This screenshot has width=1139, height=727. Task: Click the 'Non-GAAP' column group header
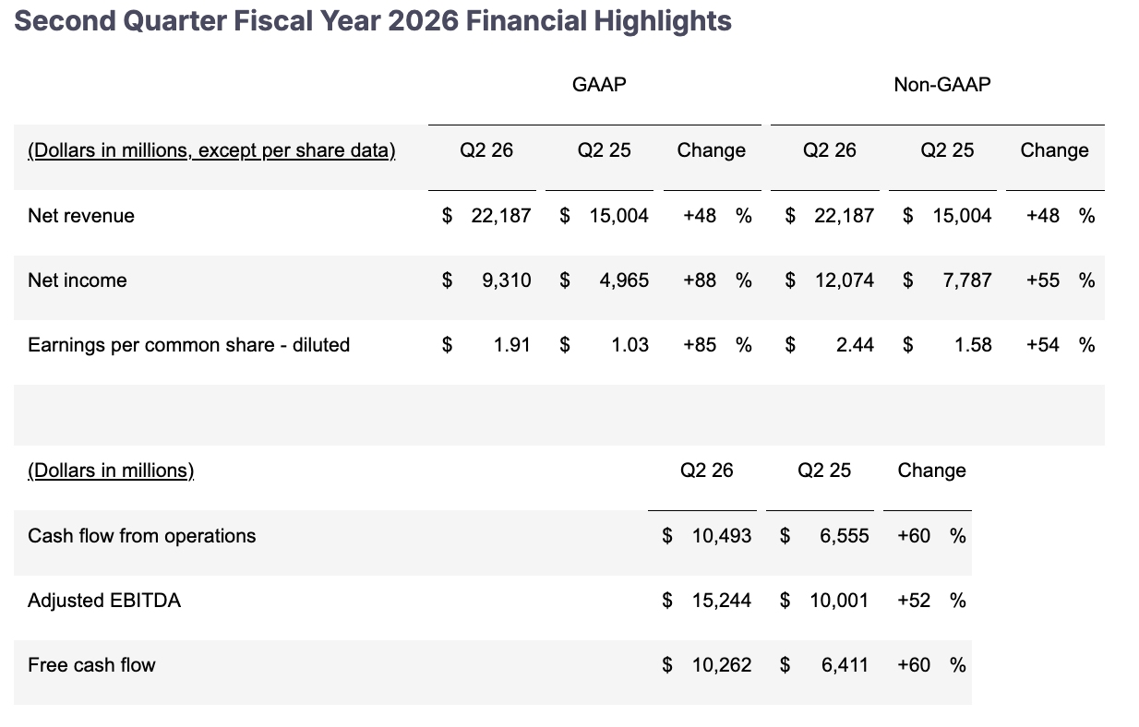942,85
